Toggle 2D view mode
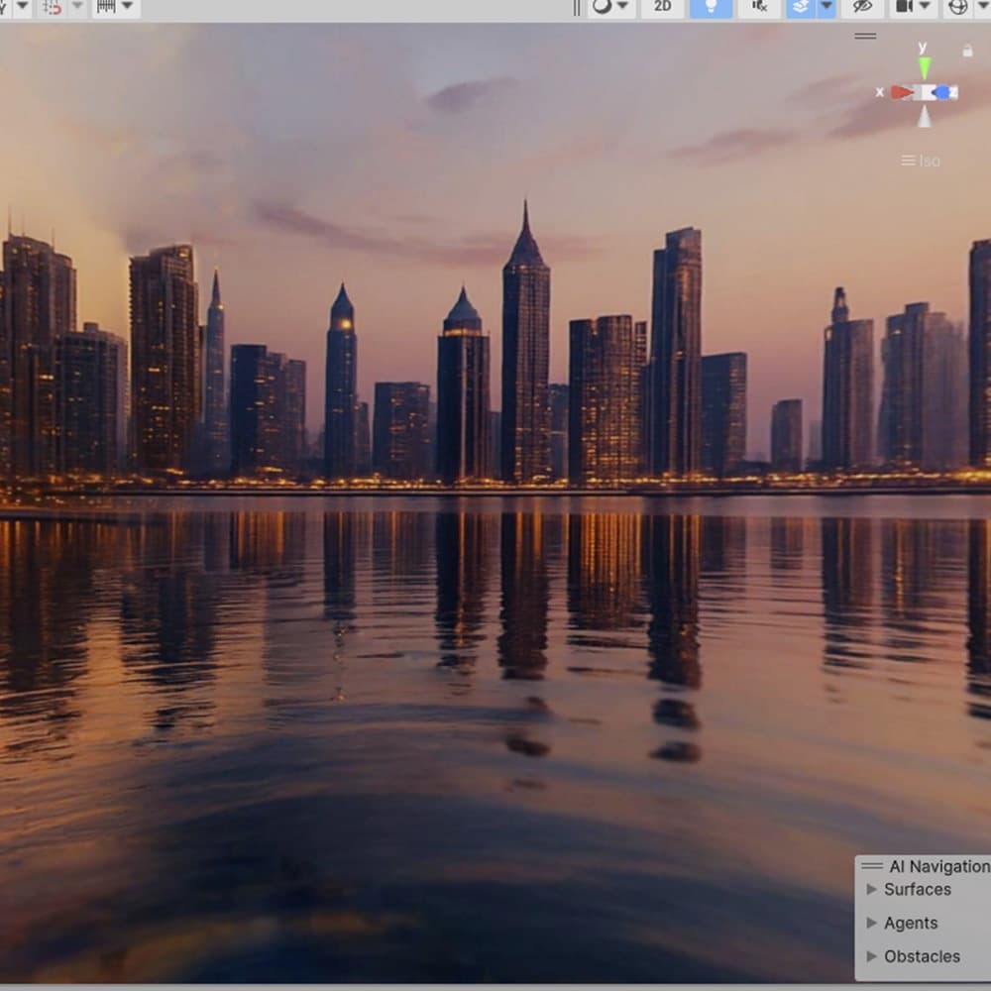 (662, 7)
